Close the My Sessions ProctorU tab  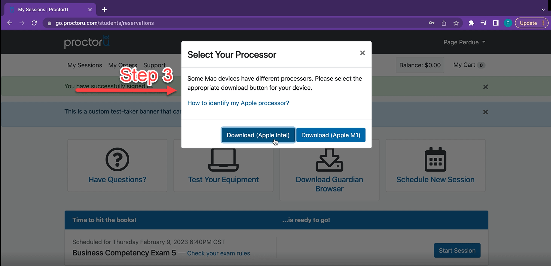pos(90,10)
